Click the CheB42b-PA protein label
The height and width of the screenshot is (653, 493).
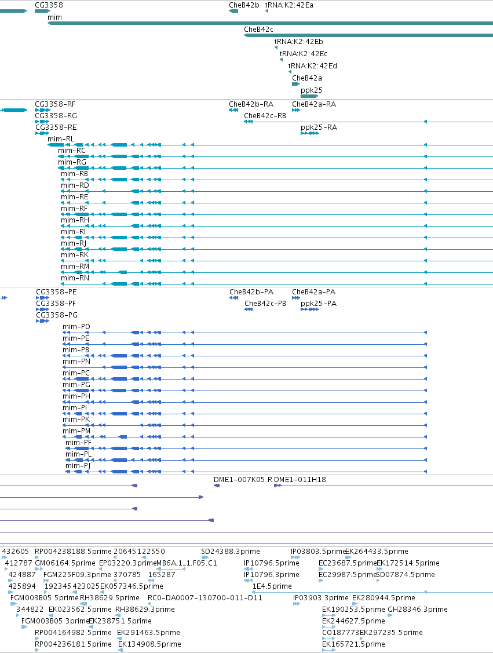[x=251, y=291]
